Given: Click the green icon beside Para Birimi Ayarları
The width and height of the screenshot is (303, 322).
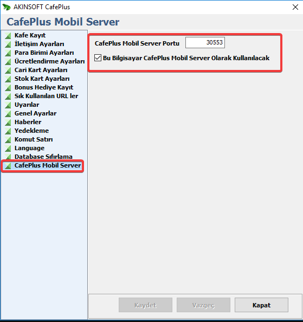Looking at the screenshot, I should tap(8, 53).
